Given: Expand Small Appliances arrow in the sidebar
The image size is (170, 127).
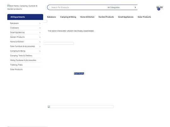Looking at the screenshot, I should coord(40,33).
